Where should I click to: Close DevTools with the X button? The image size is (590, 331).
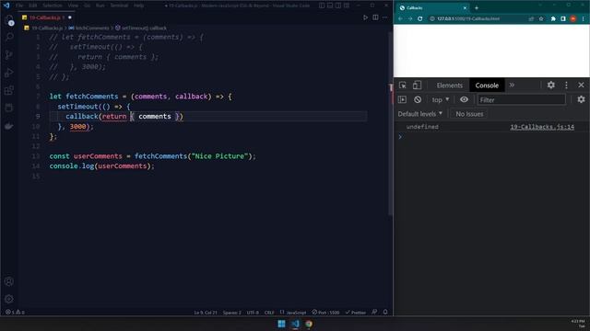point(581,86)
